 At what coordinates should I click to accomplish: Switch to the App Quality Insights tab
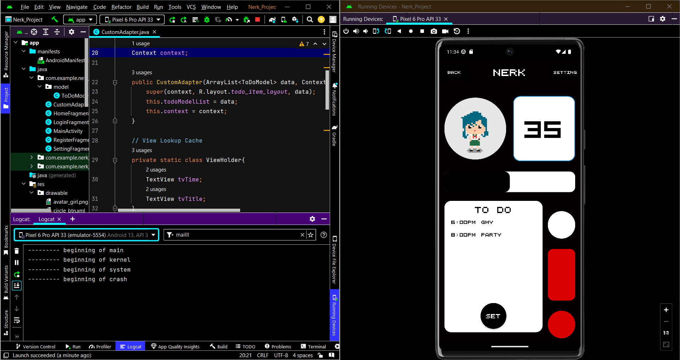pos(175,347)
